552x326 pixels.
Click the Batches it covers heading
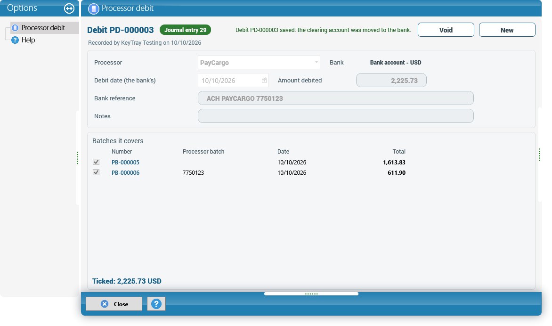pyautogui.click(x=118, y=141)
